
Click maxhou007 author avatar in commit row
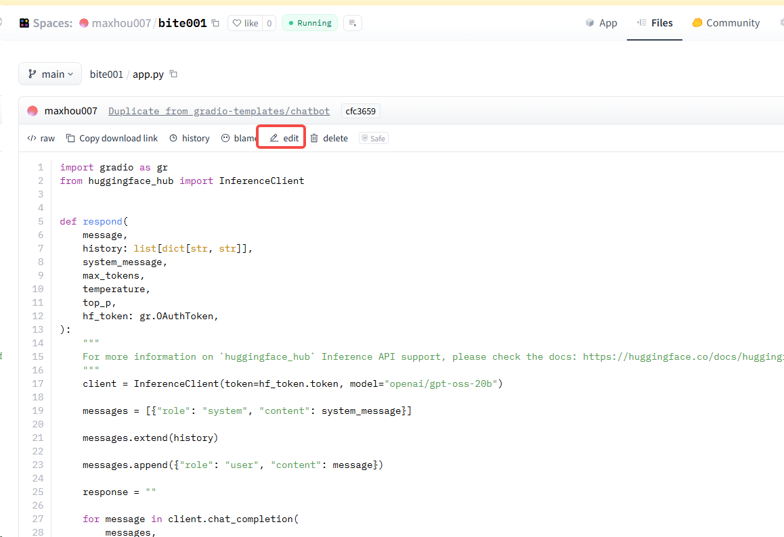(x=32, y=111)
